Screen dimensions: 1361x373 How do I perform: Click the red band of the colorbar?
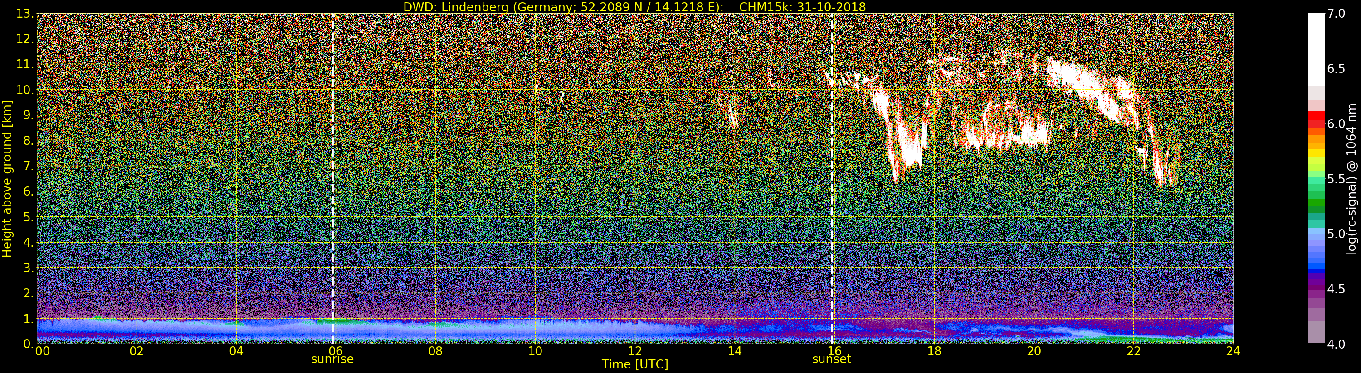[x=1316, y=119]
